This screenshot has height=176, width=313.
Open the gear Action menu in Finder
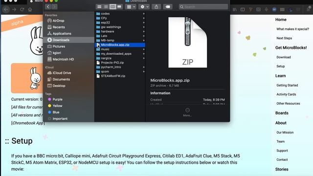[x=145, y=7]
